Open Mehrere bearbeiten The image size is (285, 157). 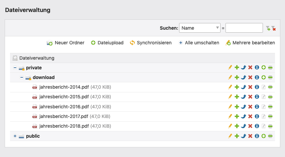tap(250, 43)
